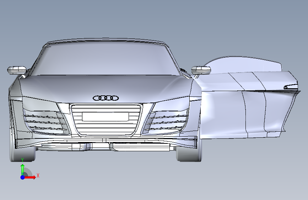
Task: Select the blank front license plate
Action: point(106,116)
